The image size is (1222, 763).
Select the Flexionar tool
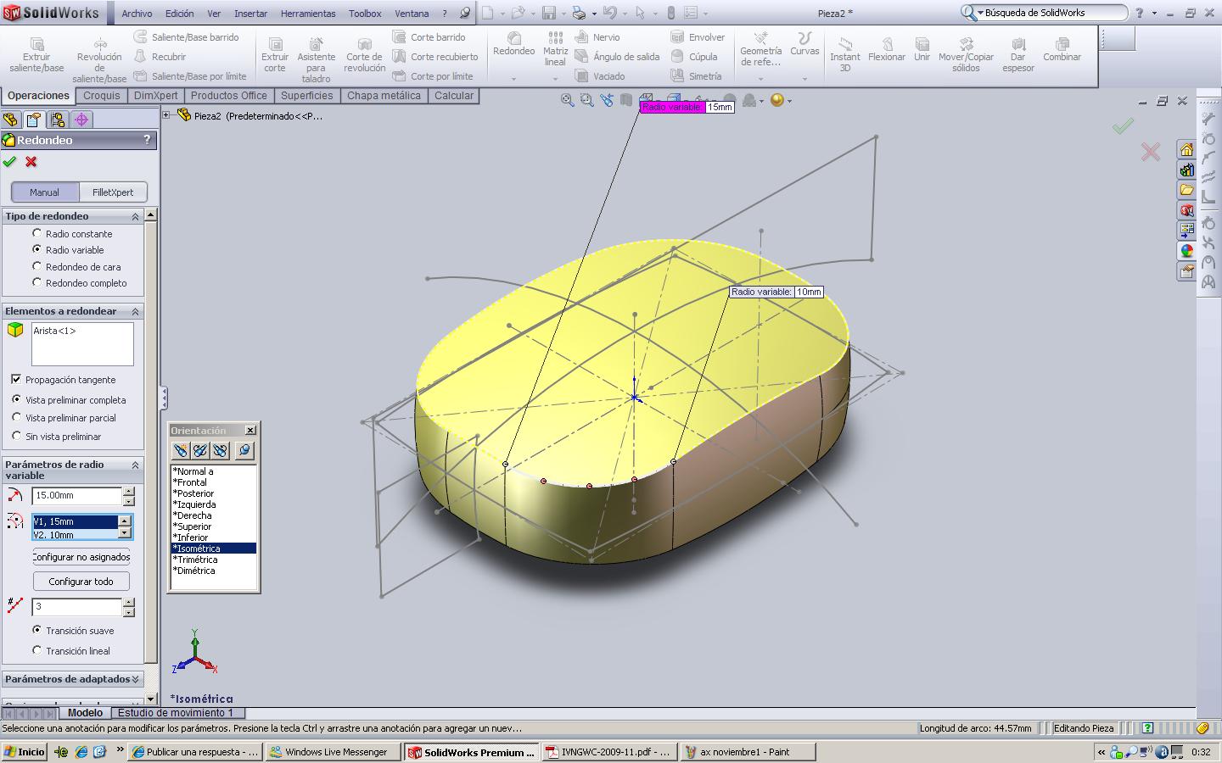point(886,49)
